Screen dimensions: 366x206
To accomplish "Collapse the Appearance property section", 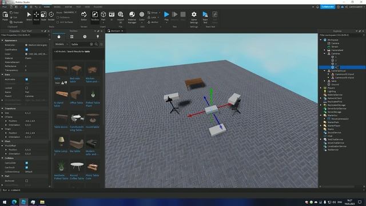I will [x=2, y=41].
